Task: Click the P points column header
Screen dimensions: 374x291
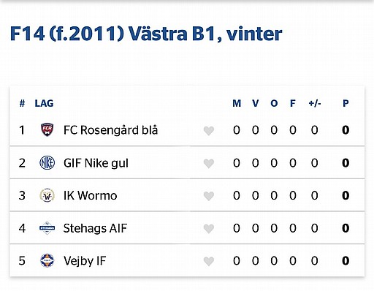Action: [x=346, y=103]
